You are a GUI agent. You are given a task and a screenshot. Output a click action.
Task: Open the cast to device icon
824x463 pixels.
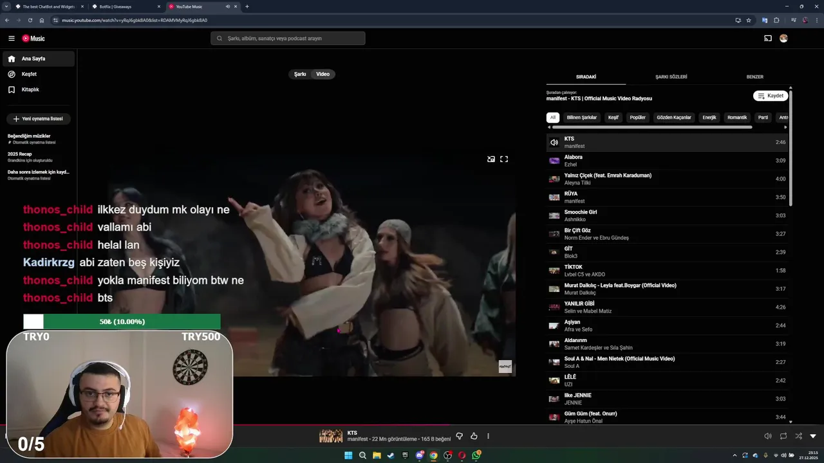pos(767,39)
